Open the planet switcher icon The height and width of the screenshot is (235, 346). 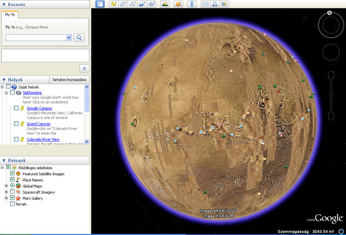178,4
